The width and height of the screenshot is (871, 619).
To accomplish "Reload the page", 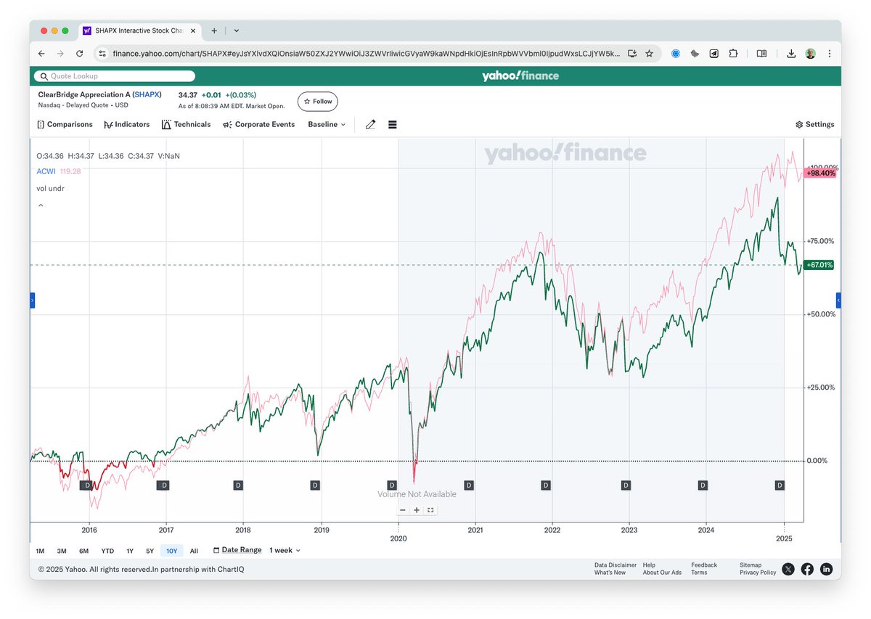I will 79,54.
